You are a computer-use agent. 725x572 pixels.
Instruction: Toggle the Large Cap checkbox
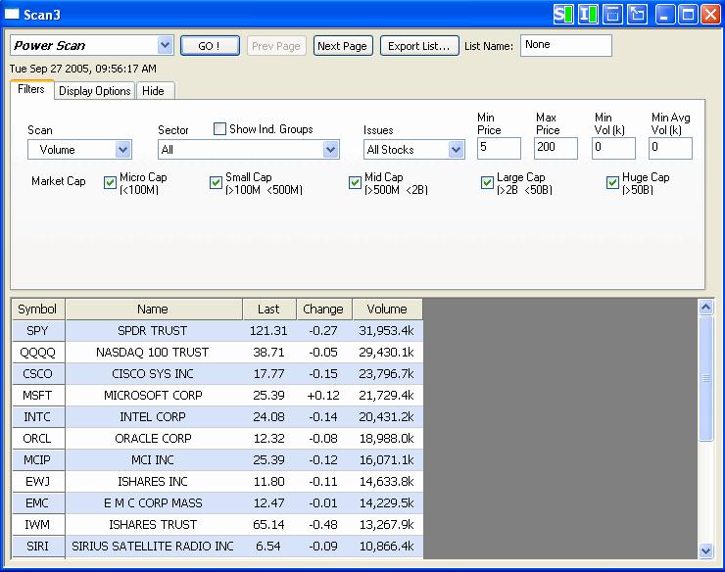(x=487, y=182)
